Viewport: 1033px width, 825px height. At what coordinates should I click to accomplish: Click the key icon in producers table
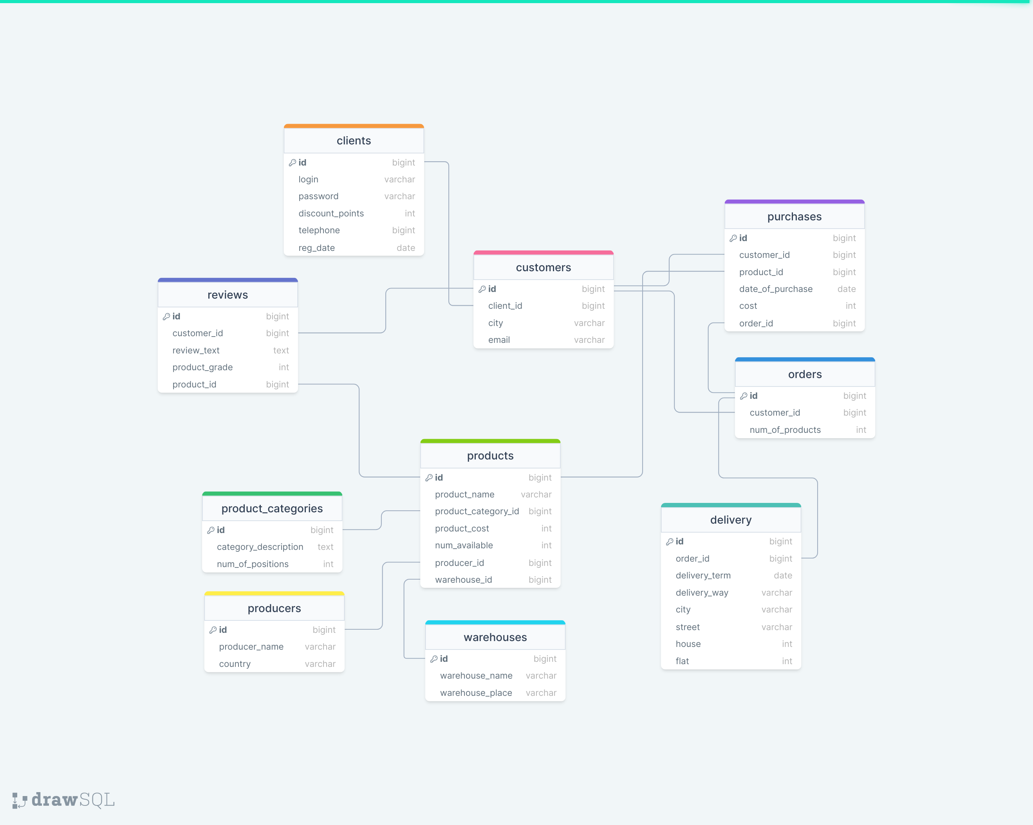point(213,630)
